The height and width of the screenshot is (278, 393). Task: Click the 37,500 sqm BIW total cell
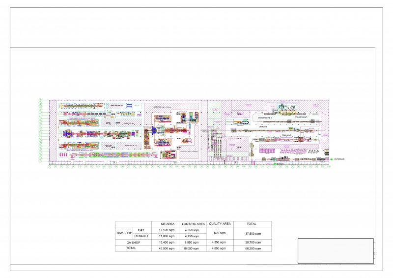[253, 234]
